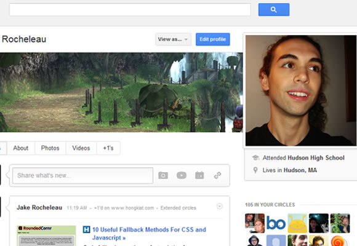Open the dark night-photo circle avatar

point(319,223)
